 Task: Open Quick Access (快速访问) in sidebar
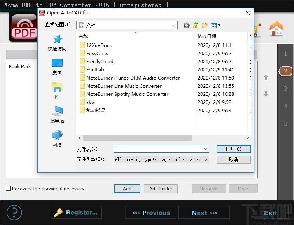(x=57, y=43)
